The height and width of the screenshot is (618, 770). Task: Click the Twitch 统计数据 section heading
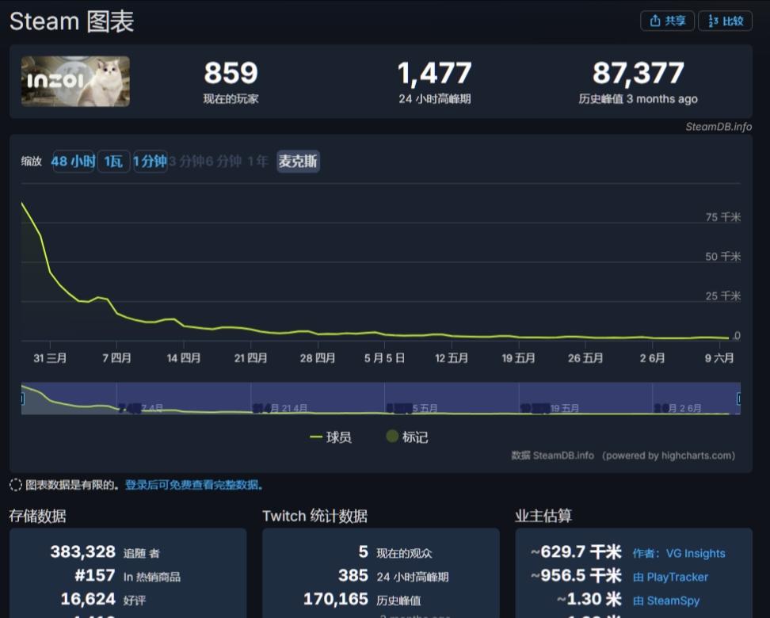(x=314, y=516)
